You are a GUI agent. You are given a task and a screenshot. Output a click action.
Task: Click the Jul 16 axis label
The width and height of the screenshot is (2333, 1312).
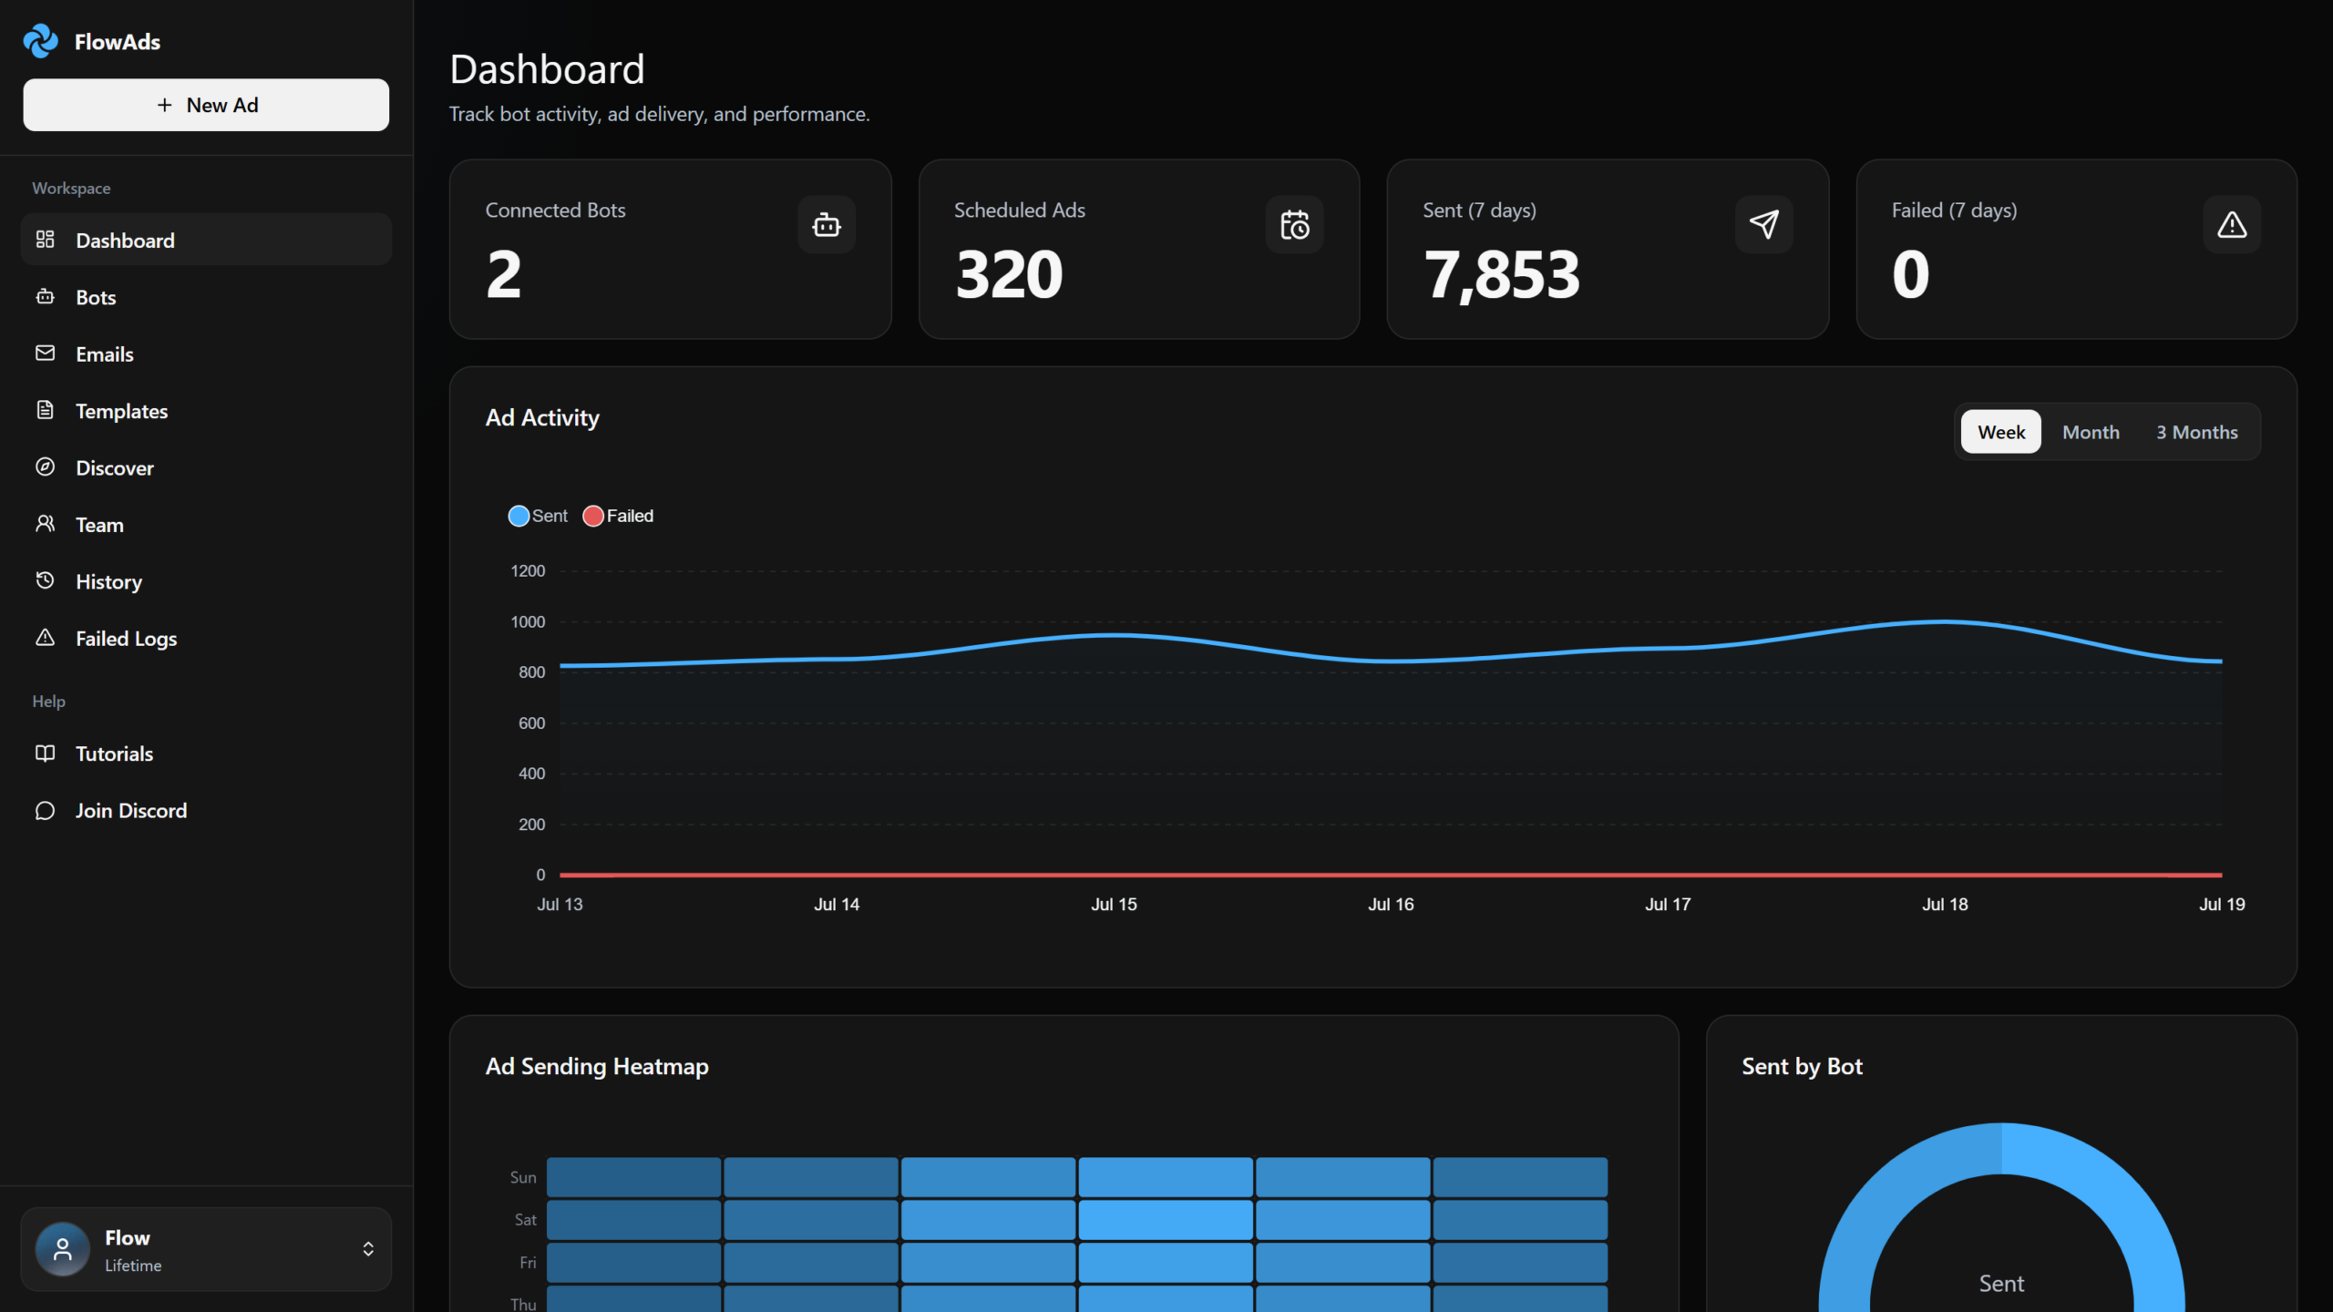1391,904
